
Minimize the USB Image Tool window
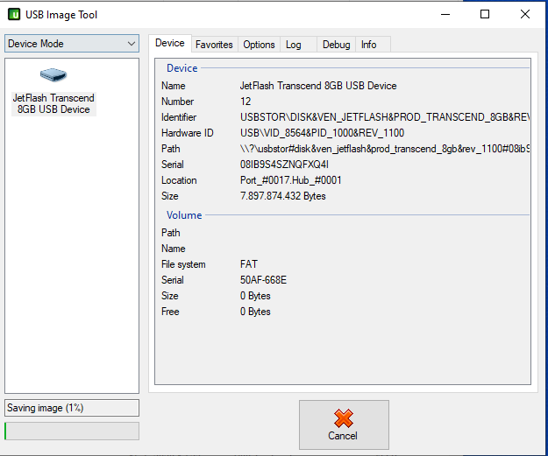445,14
